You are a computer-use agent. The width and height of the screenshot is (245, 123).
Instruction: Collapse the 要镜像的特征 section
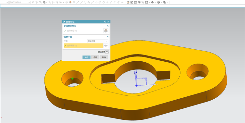coord(108,26)
